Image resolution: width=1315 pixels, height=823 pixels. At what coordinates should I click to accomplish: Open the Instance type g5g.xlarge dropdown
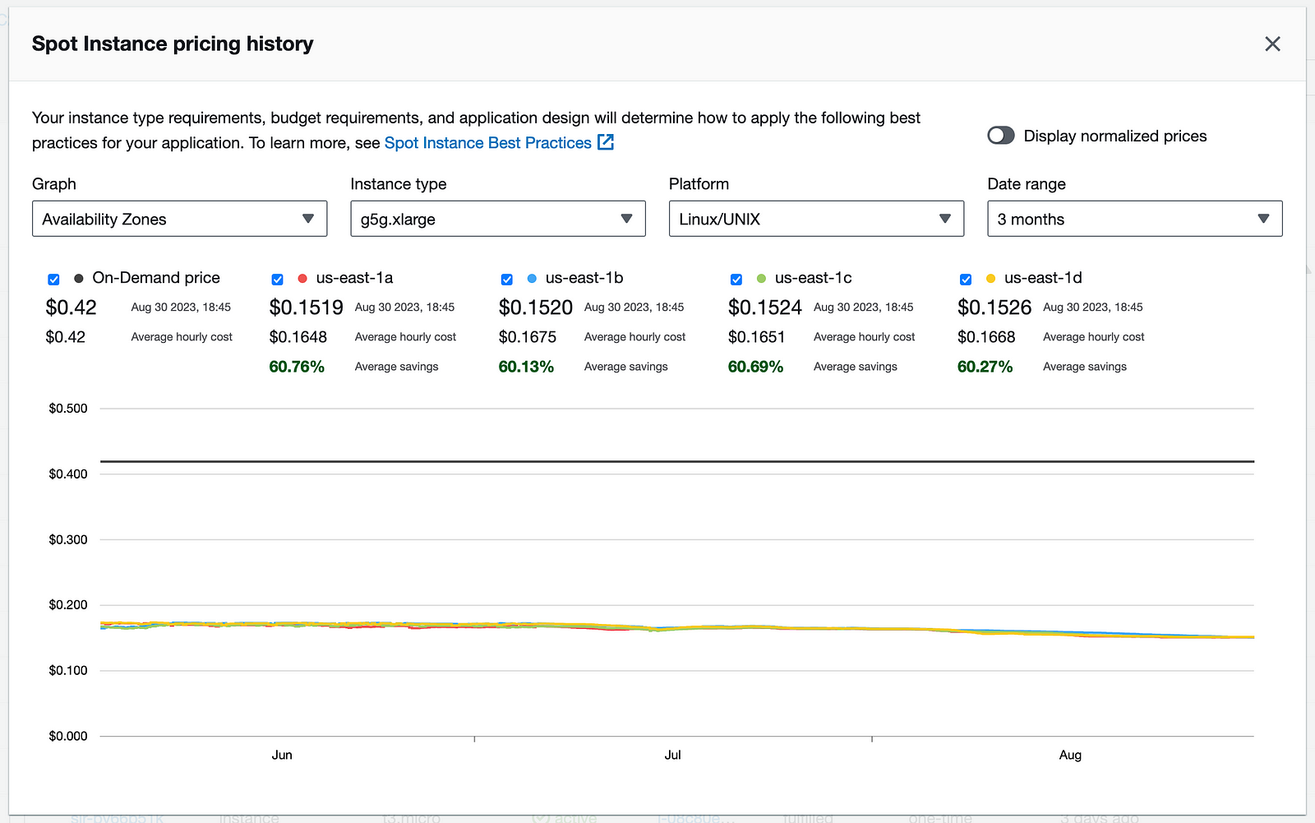point(497,219)
